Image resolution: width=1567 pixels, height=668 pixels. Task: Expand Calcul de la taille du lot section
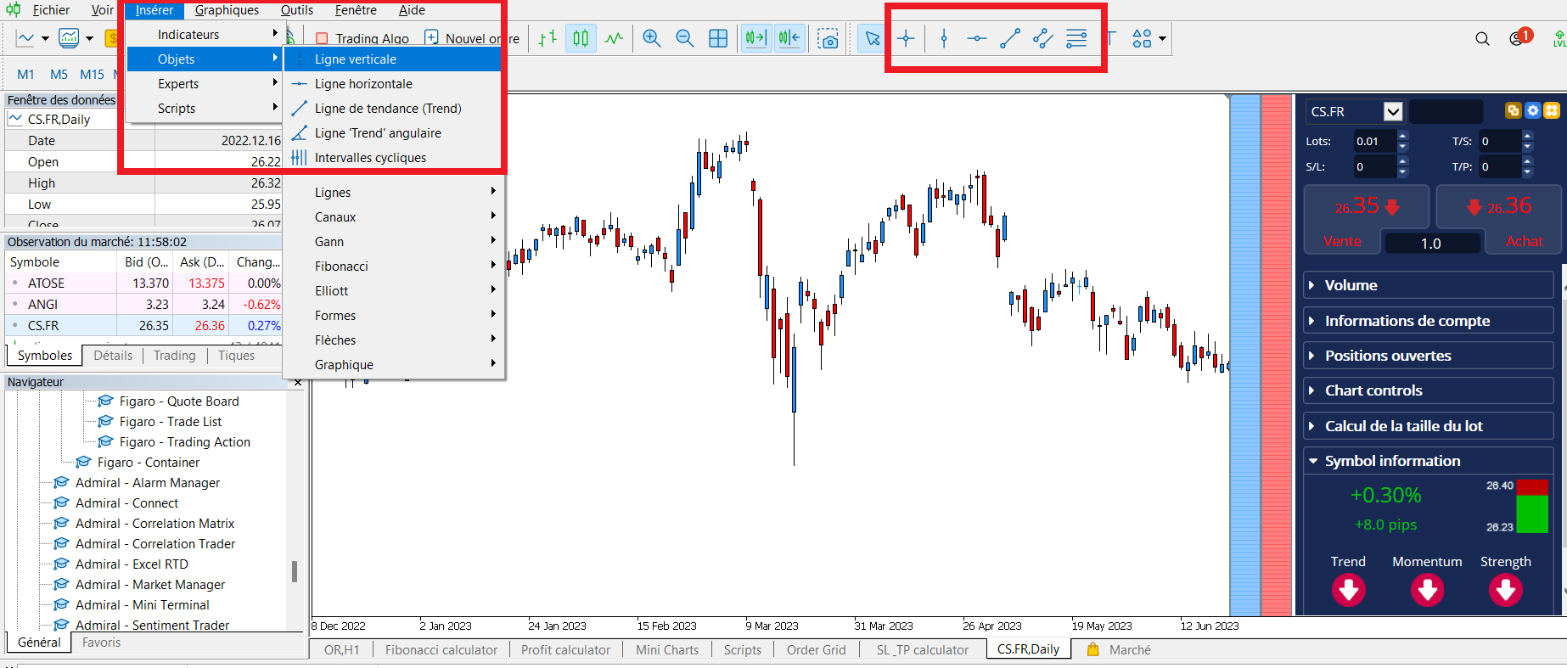pos(1429,426)
